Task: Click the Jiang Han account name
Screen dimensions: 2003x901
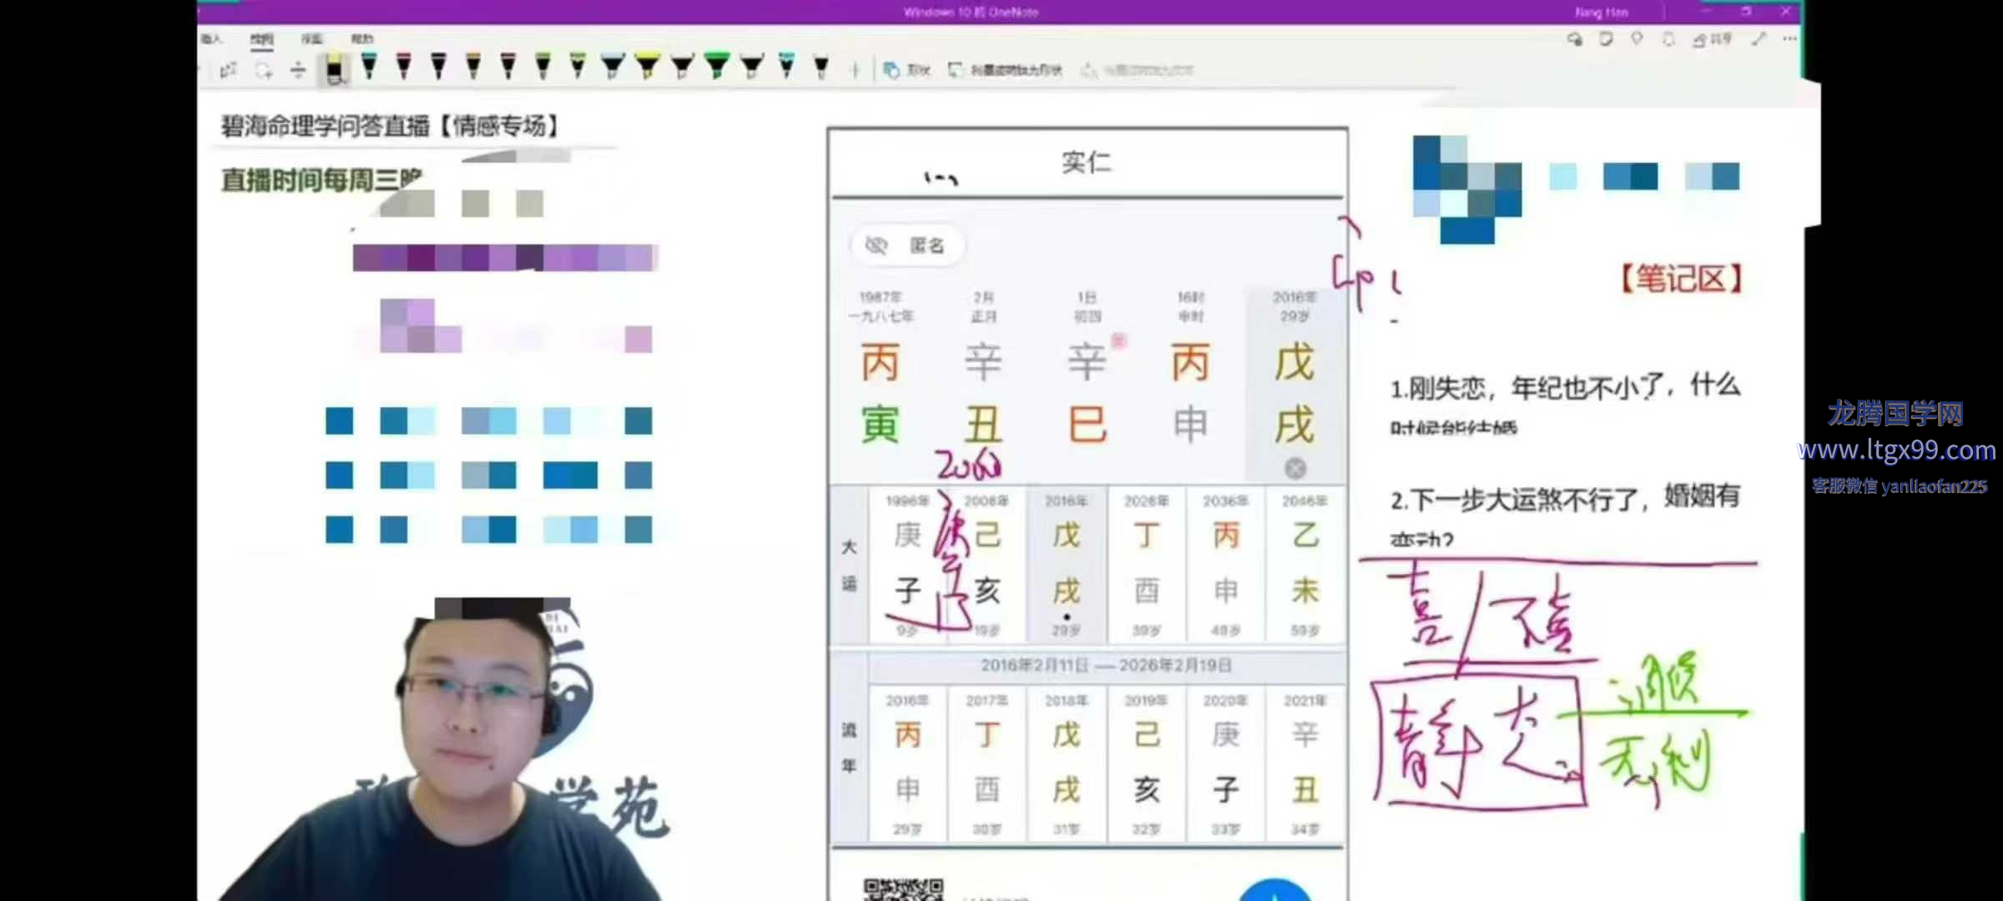Action: [x=1601, y=13]
